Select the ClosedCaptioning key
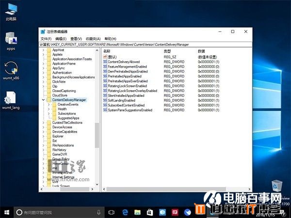Viewport: 291px width, 218px height. (x=64, y=91)
